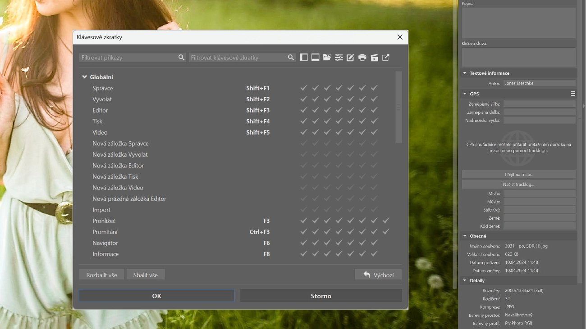Click the magnifier in Filtrovat klávesové zkratky field
Screen dimensions: 586x329
pos(291,58)
